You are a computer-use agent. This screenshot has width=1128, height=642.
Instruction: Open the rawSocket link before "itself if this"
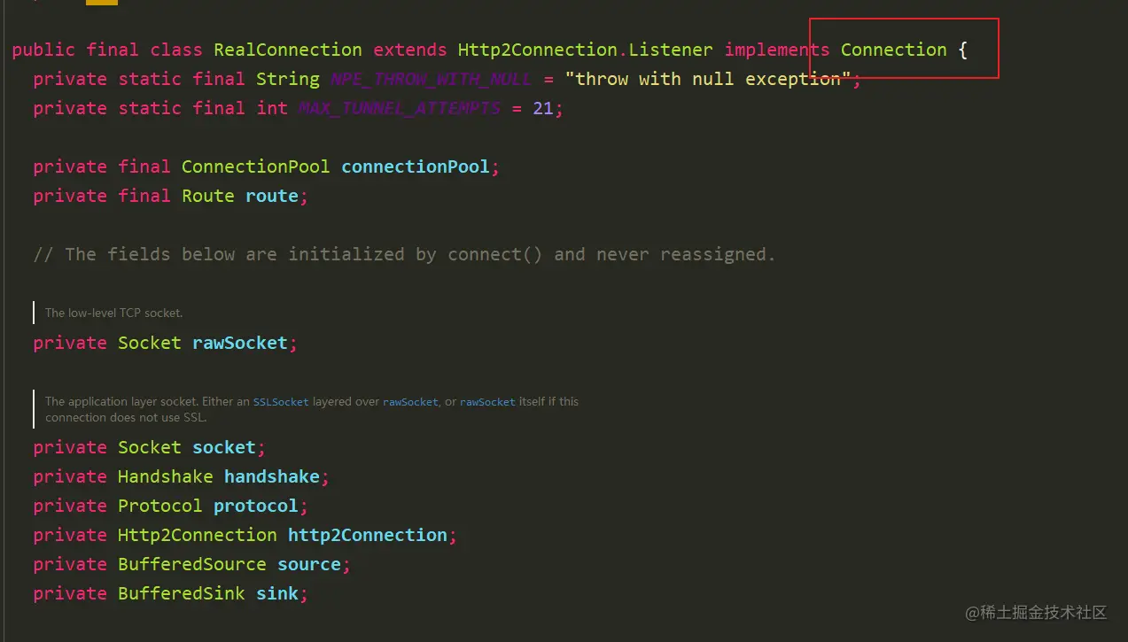(487, 402)
